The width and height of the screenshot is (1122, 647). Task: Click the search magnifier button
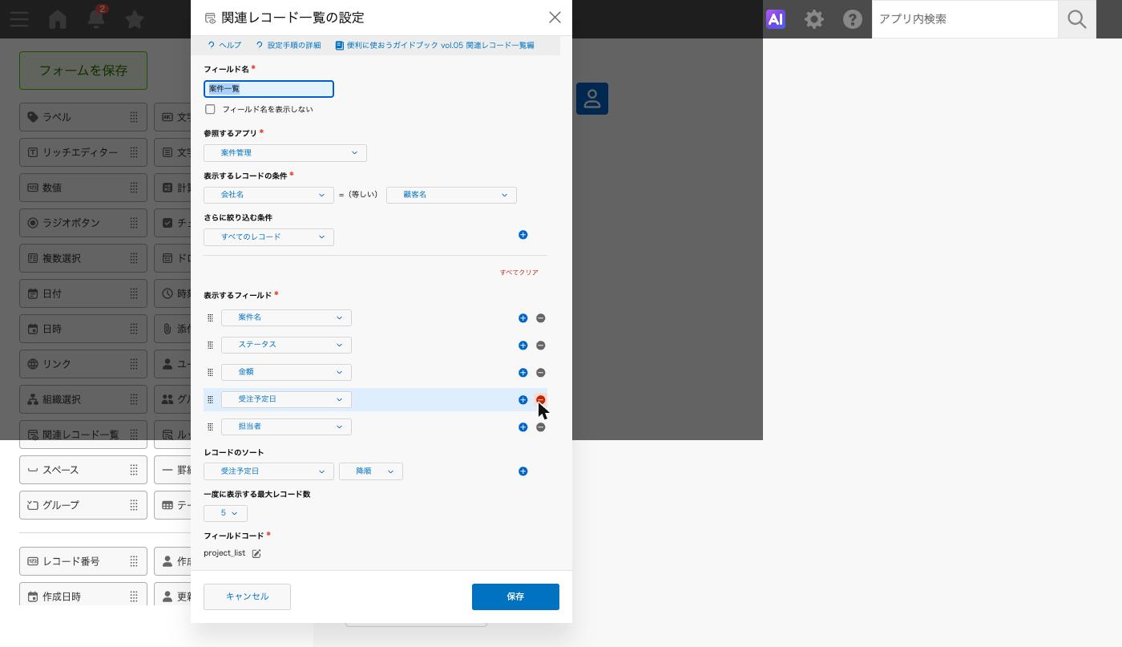tap(1077, 19)
